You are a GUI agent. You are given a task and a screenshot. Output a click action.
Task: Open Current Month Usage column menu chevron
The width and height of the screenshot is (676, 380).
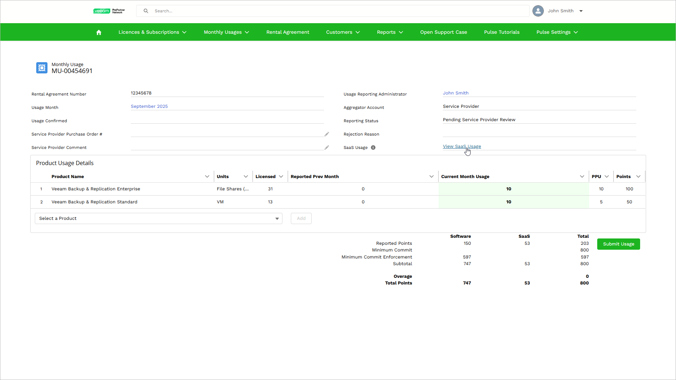click(x=582, y=177)
